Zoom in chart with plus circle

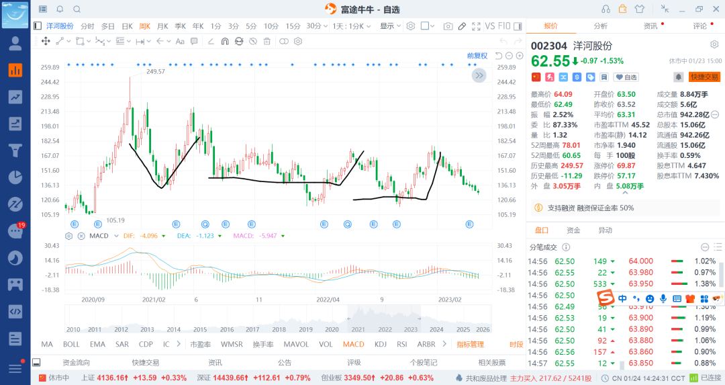coord(520,56)
